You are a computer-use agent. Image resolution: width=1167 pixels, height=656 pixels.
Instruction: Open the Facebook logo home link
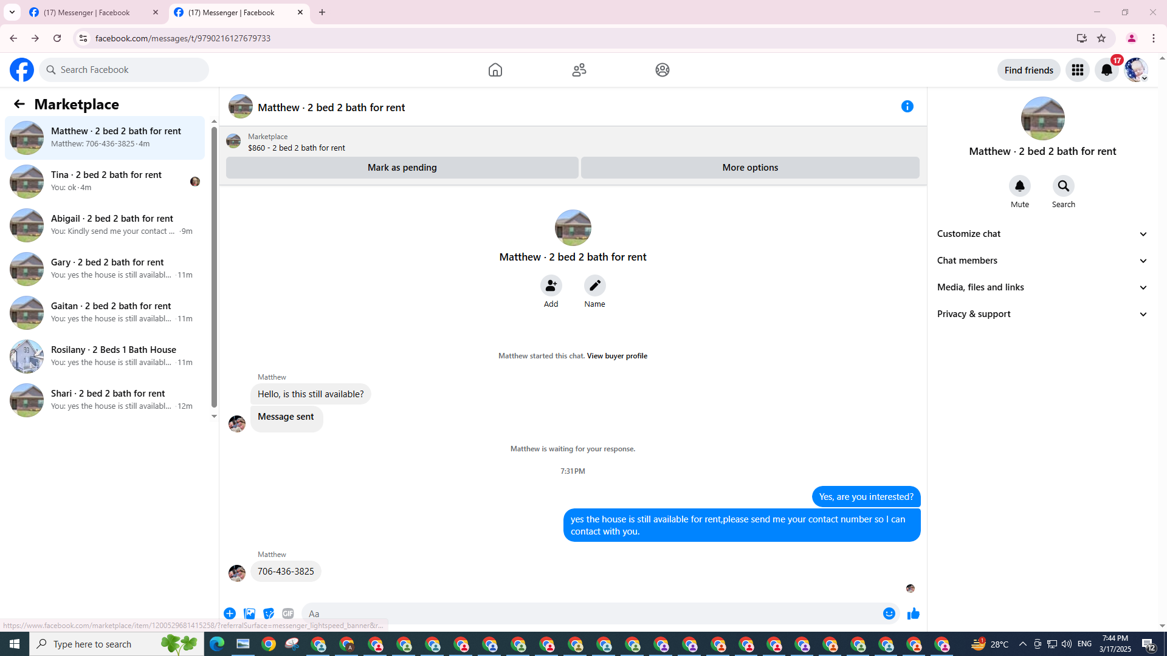22,70
